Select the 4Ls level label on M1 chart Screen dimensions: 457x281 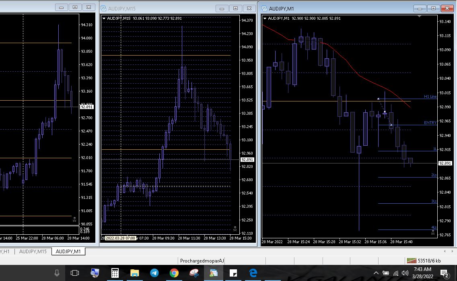[x=434, y=227]
